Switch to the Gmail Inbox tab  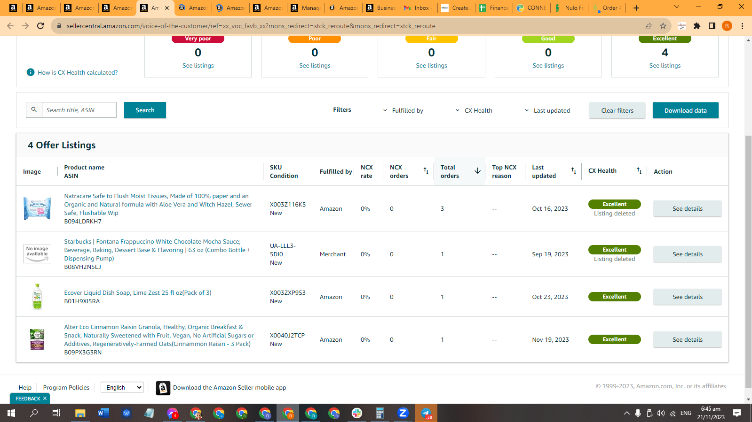(419, 8)
